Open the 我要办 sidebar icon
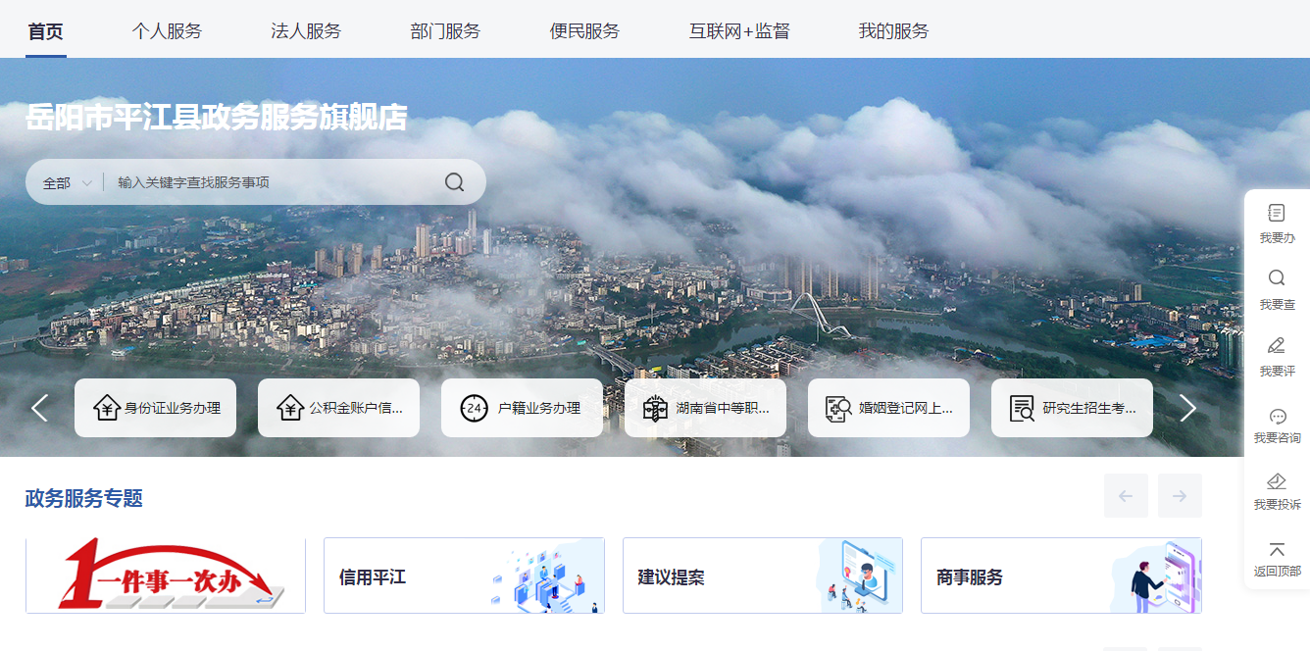The width and height of the screenshot is (1310, 651). 1277,214
